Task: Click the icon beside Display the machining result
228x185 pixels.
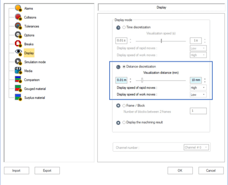Action: pyautogui.click(x=118, y=123)
